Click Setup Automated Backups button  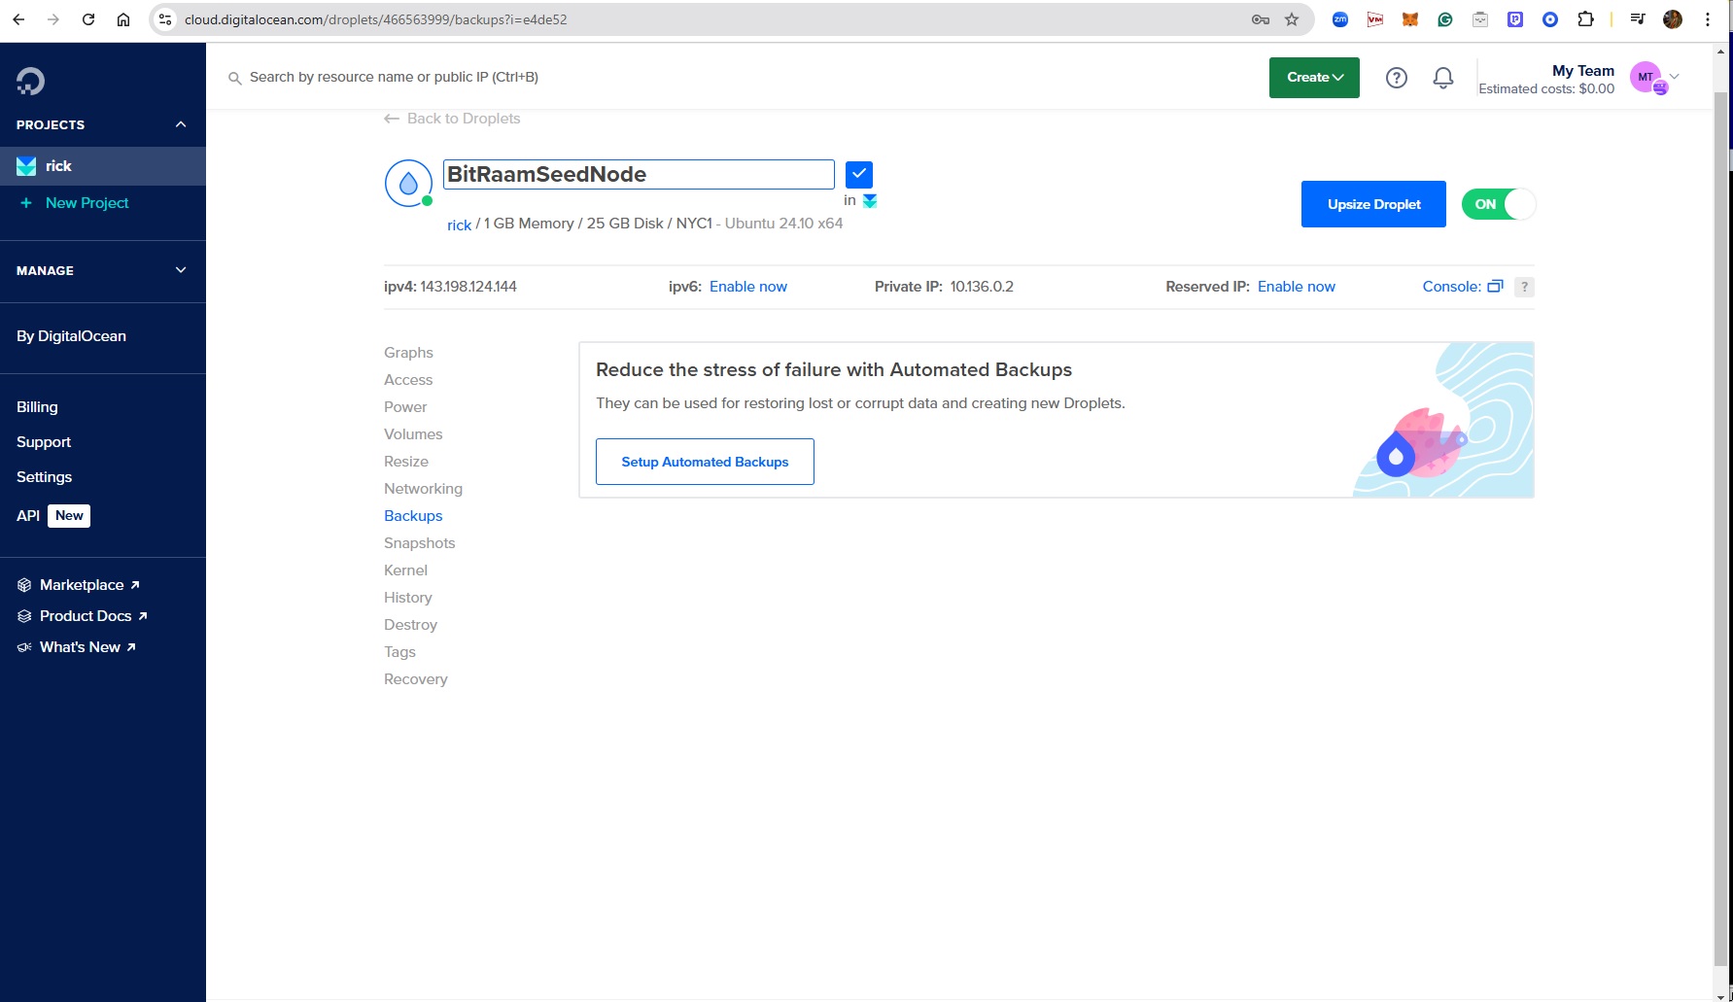click(705, 462)
